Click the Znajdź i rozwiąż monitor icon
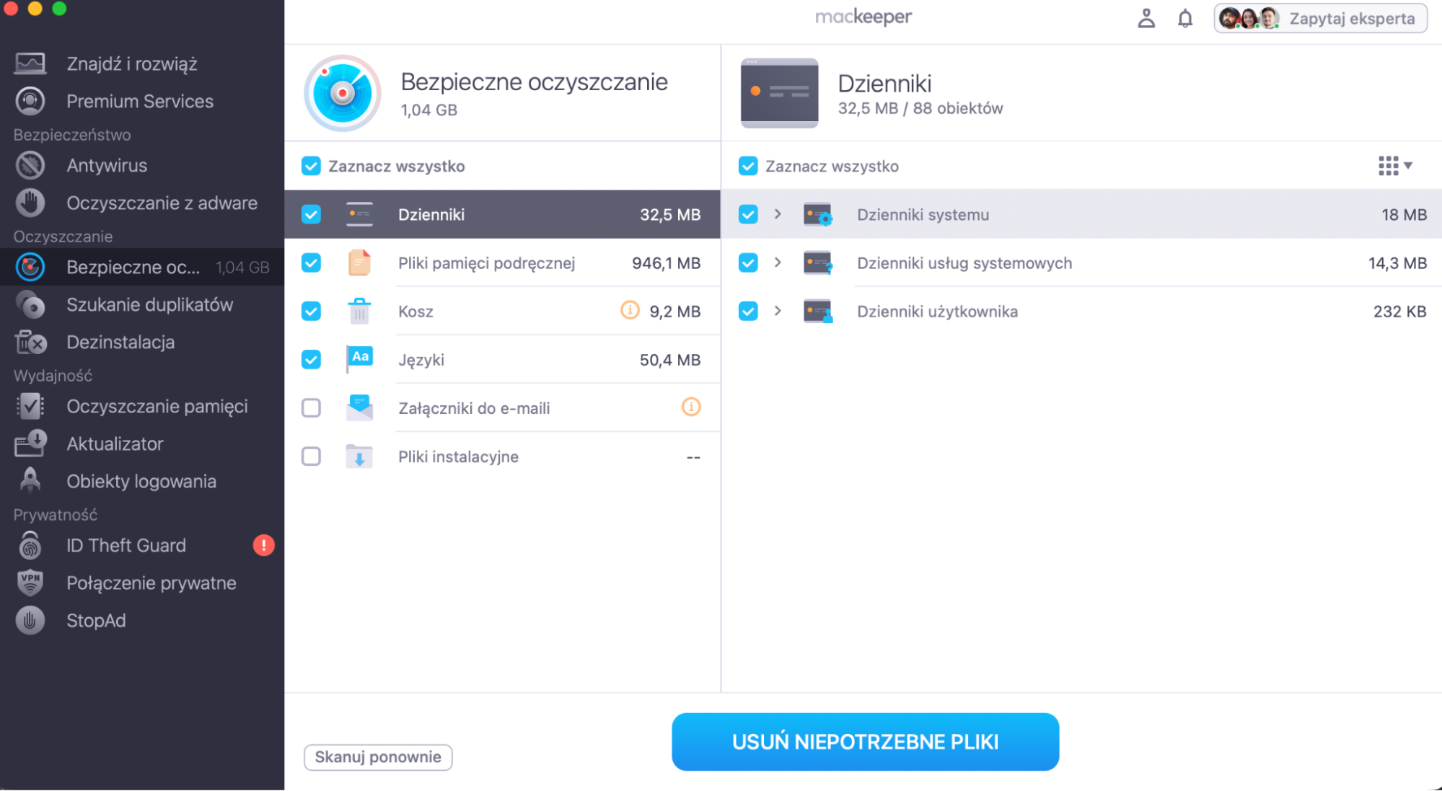 coord(30,63)
